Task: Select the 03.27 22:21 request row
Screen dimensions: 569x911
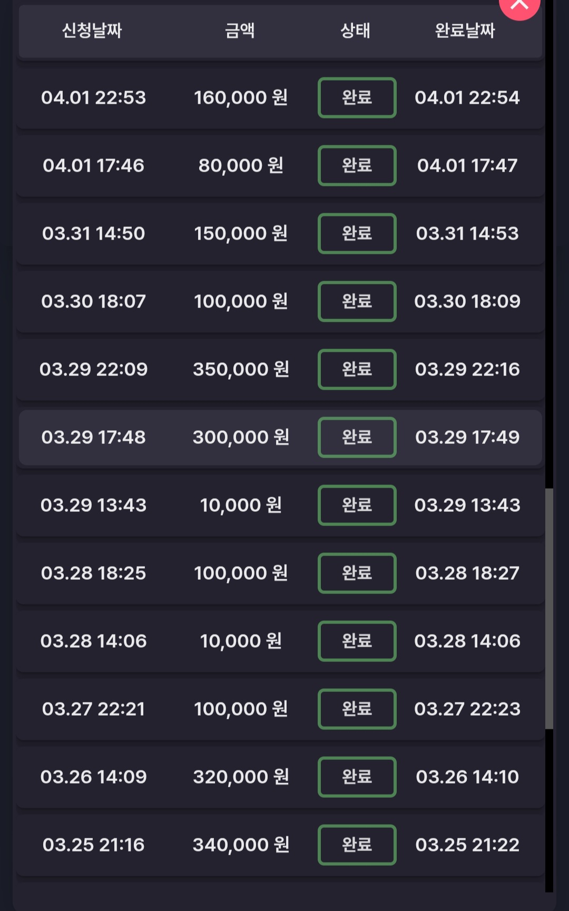Action: 94,709
